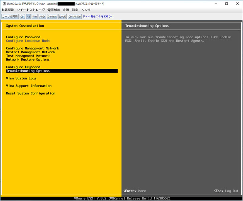Screen dimensions: 243x201
Task: Toggle the AltGr key button
Action: tap(42, 17)
